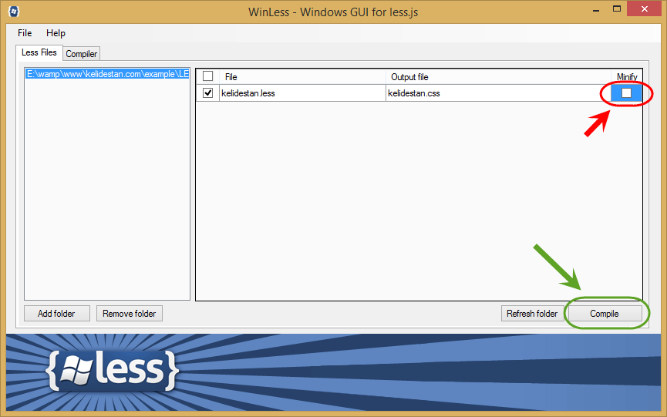Open the Help menu
Viewport: 667px width, 417px height.
56,33
